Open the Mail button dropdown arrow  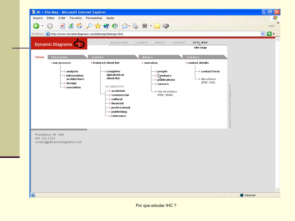point(129,26)
